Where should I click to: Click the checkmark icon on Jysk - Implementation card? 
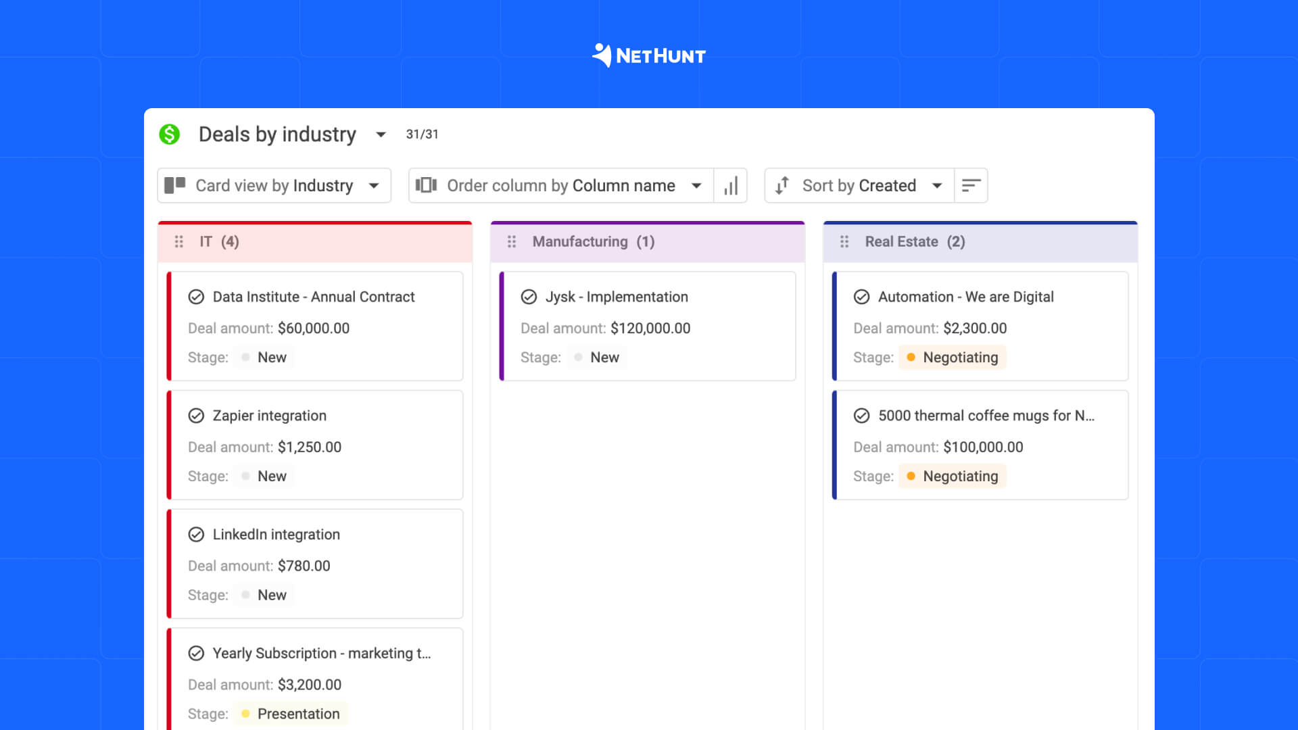(528, 296)
